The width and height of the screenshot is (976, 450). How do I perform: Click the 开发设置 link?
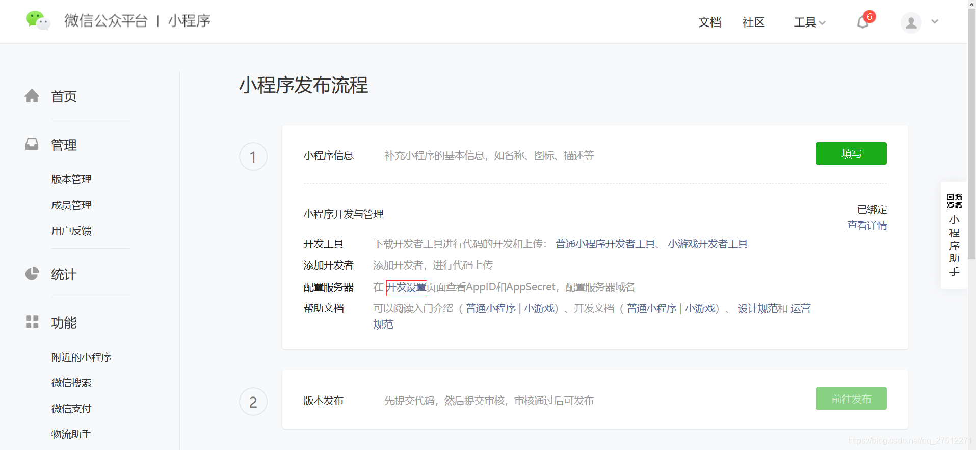pos(406,287)
